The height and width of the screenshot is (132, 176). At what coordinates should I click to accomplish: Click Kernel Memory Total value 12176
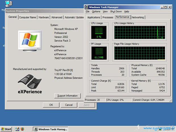(x=162, y=84)
